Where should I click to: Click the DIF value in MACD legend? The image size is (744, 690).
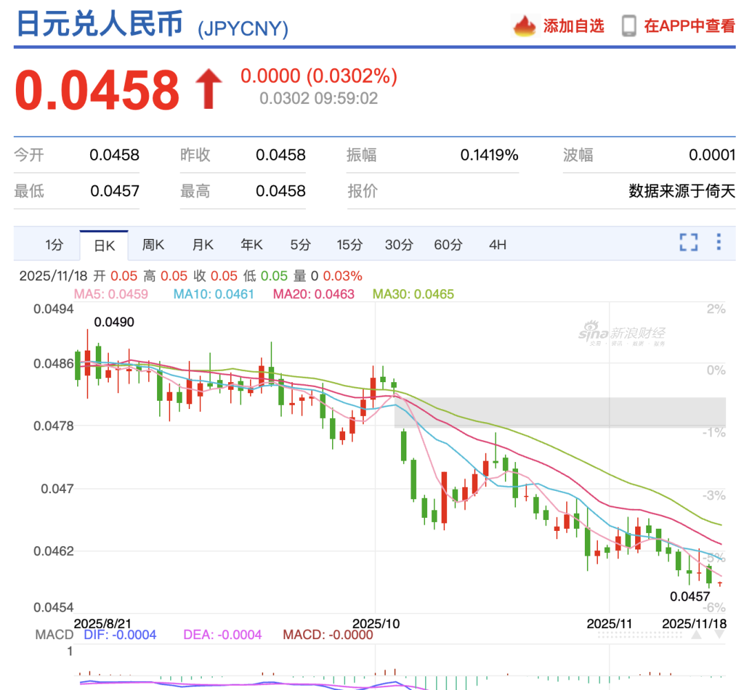pyautogui.click(x=119, y=634)
